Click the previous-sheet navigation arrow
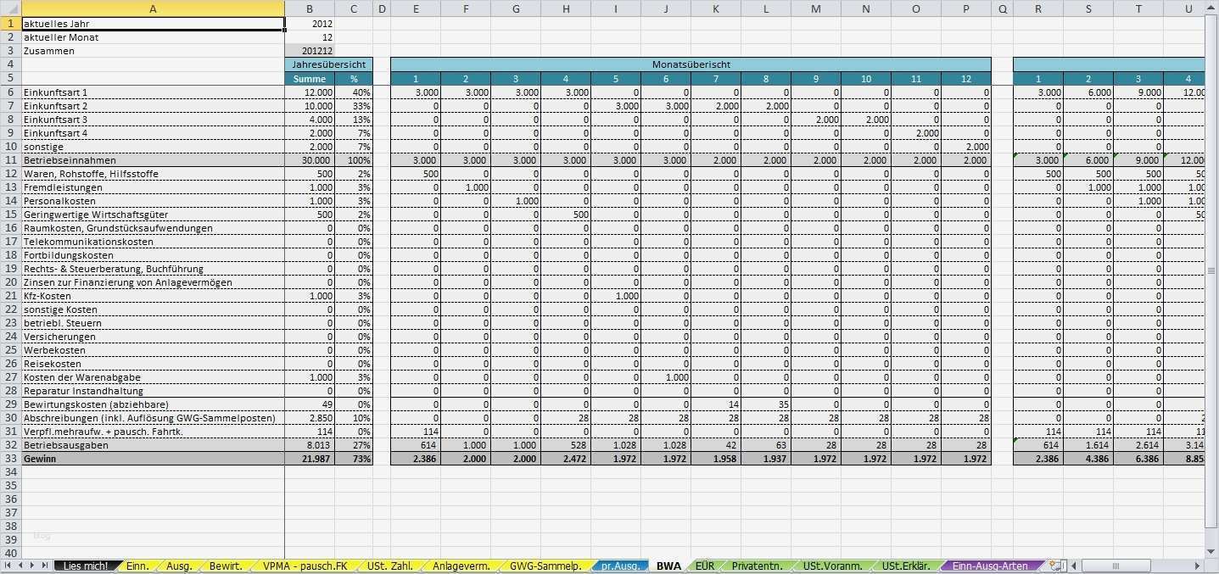This screenshot has width=1219, height=574. (20, 564)
